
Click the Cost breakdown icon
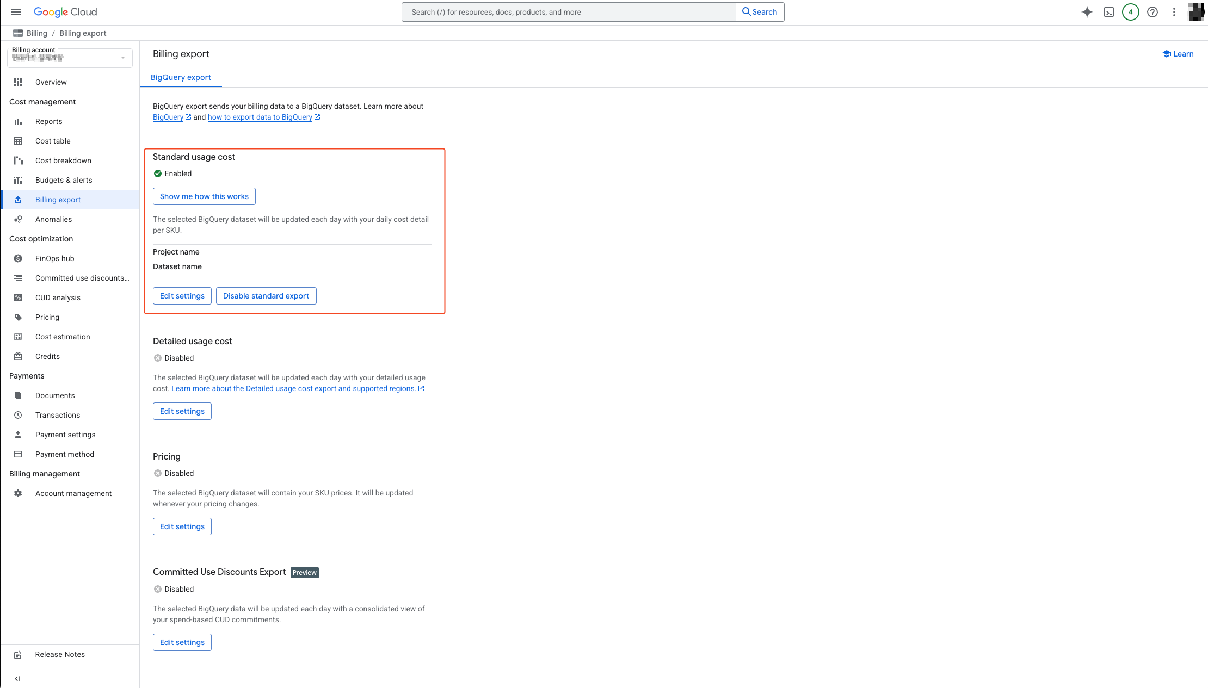coord(18,160)
